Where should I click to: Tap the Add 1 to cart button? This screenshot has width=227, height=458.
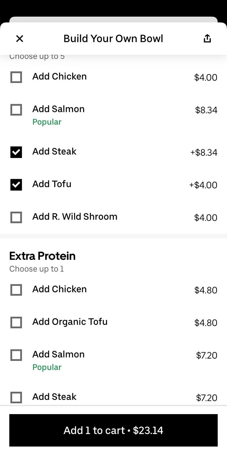click(113, 430)
